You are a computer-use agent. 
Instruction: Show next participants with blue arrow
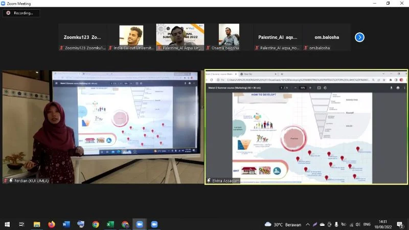pos(359,37)
